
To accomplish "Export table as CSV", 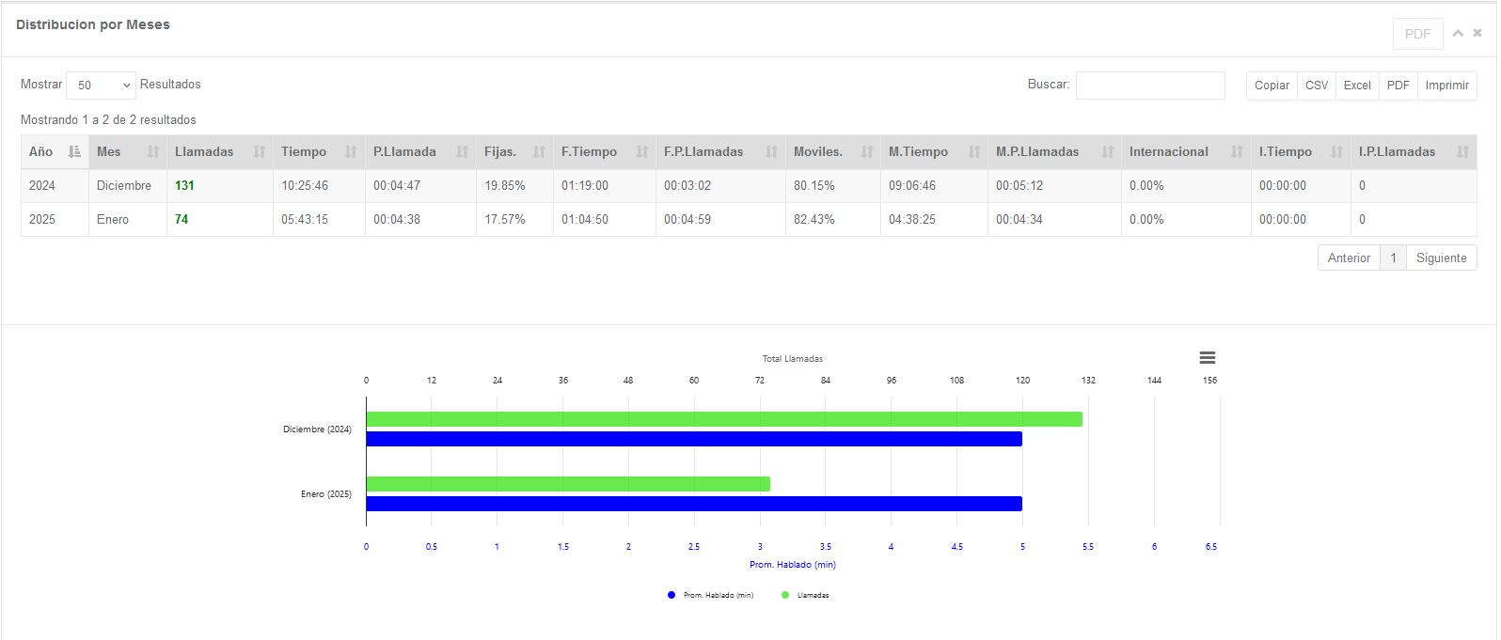I will [x=1317, y=86].
